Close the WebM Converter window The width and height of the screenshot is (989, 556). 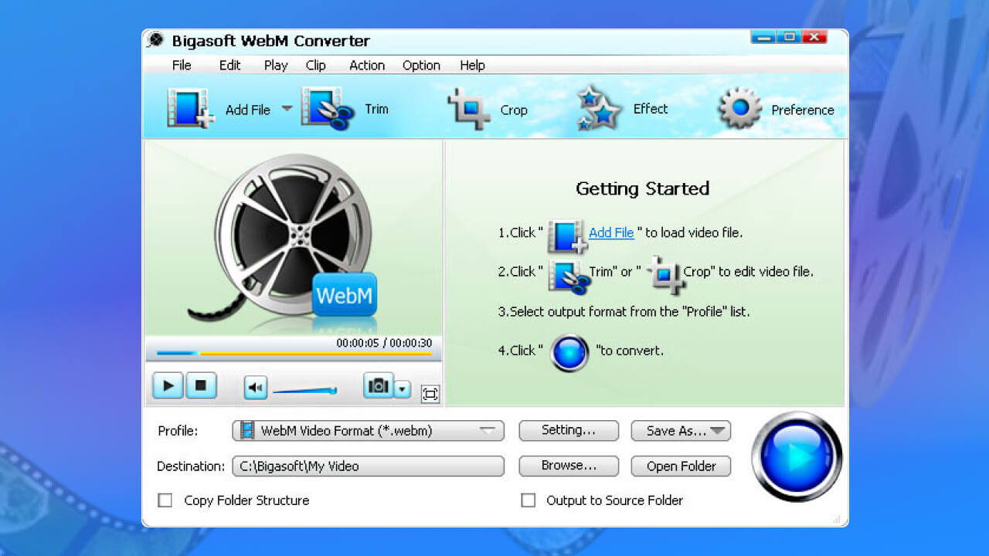click(x=814, y=37)
